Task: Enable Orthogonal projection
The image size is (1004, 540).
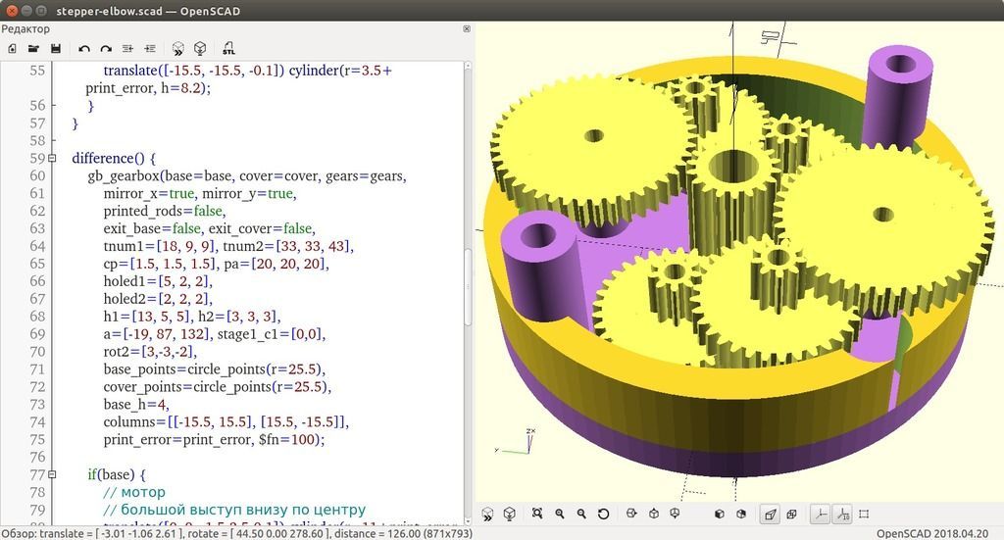Action: coord(792,514)
